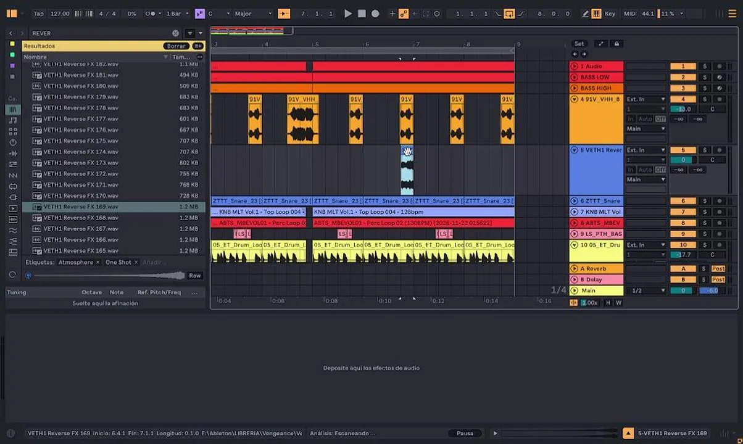Toggle the Follow playback icon
This screenshot has width=743, height=444.
pyautogui.click(x=284, y=14)
